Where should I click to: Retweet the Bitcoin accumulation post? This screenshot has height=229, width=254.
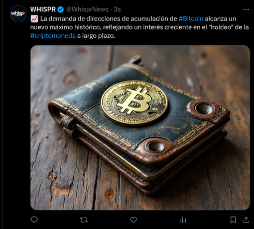[84, 220]
